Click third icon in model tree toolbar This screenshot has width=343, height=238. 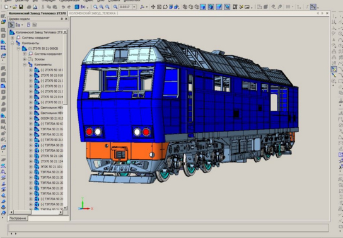28,25
